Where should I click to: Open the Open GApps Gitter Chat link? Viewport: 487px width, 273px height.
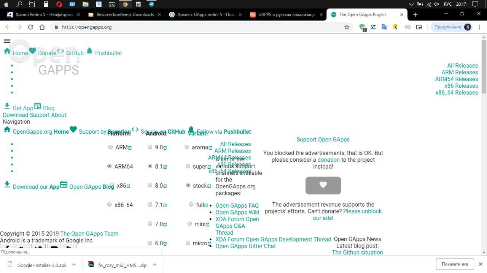tap(246, 246)
